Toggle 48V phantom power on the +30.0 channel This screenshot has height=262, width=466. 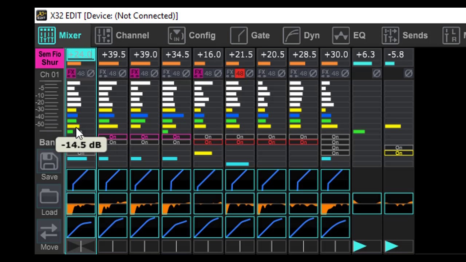pyautogui.click(x=335, y=74)
